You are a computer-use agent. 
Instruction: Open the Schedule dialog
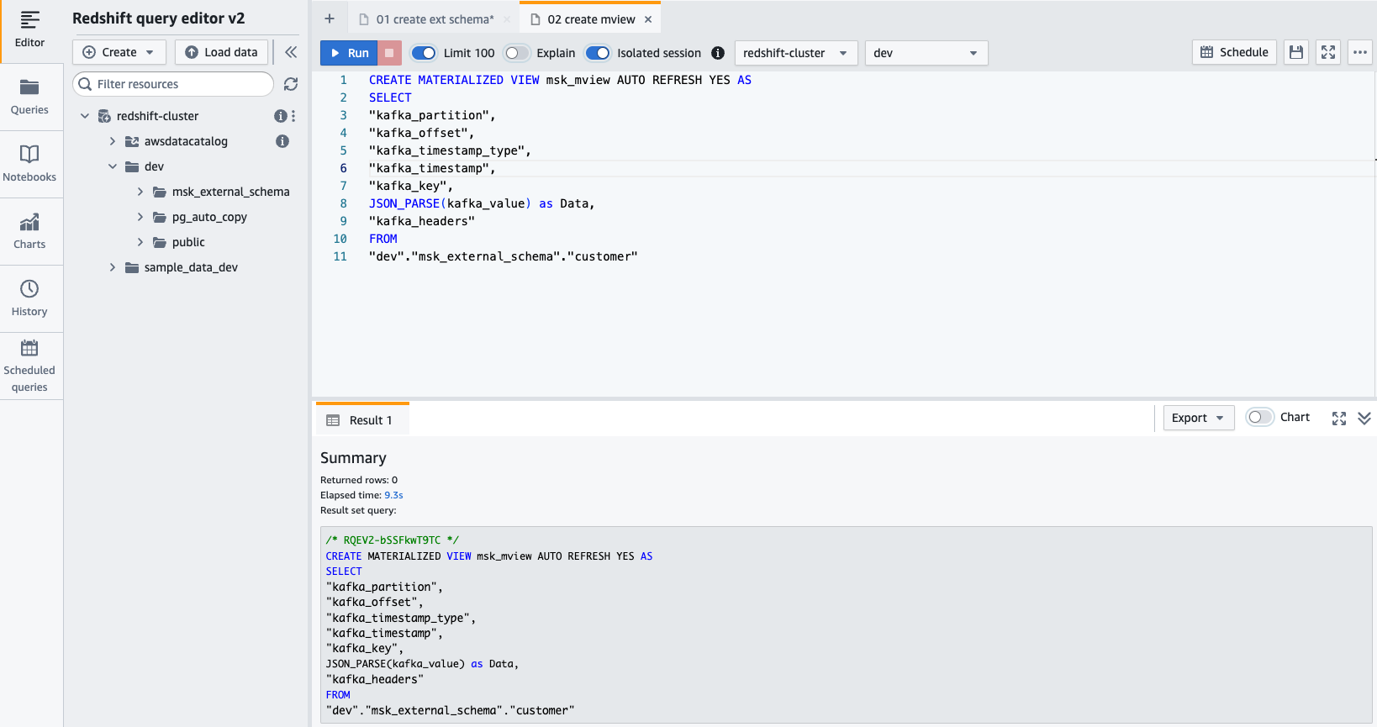click(1234, 52)
